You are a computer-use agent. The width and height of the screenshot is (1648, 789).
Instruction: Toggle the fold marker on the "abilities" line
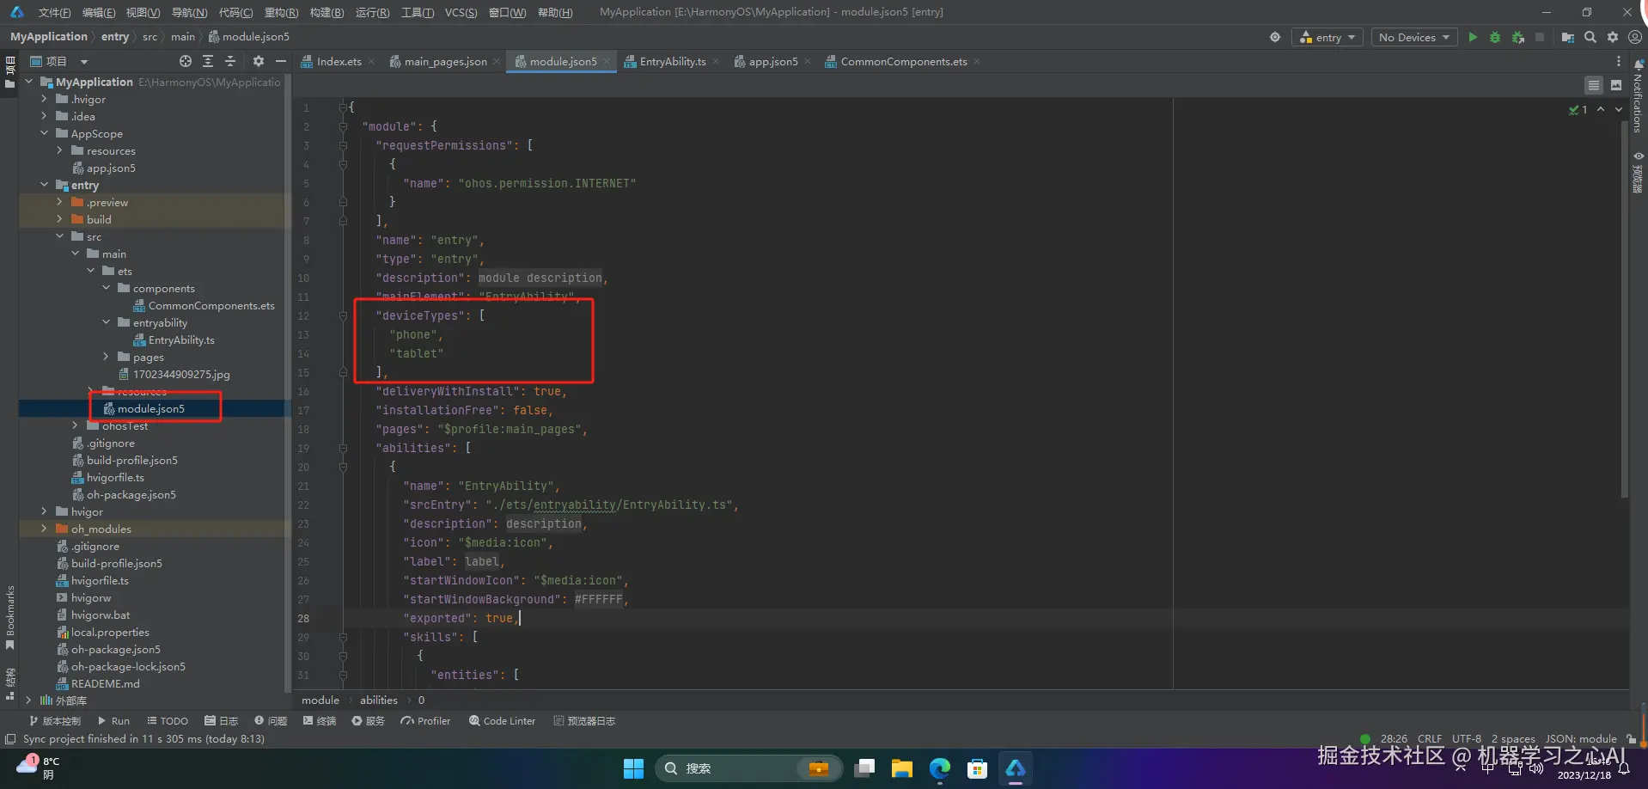[343, 448]
